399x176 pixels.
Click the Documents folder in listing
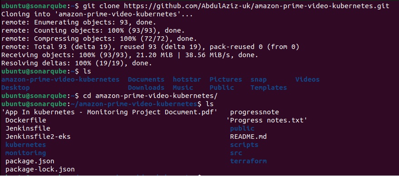click(x=146, y=79)
